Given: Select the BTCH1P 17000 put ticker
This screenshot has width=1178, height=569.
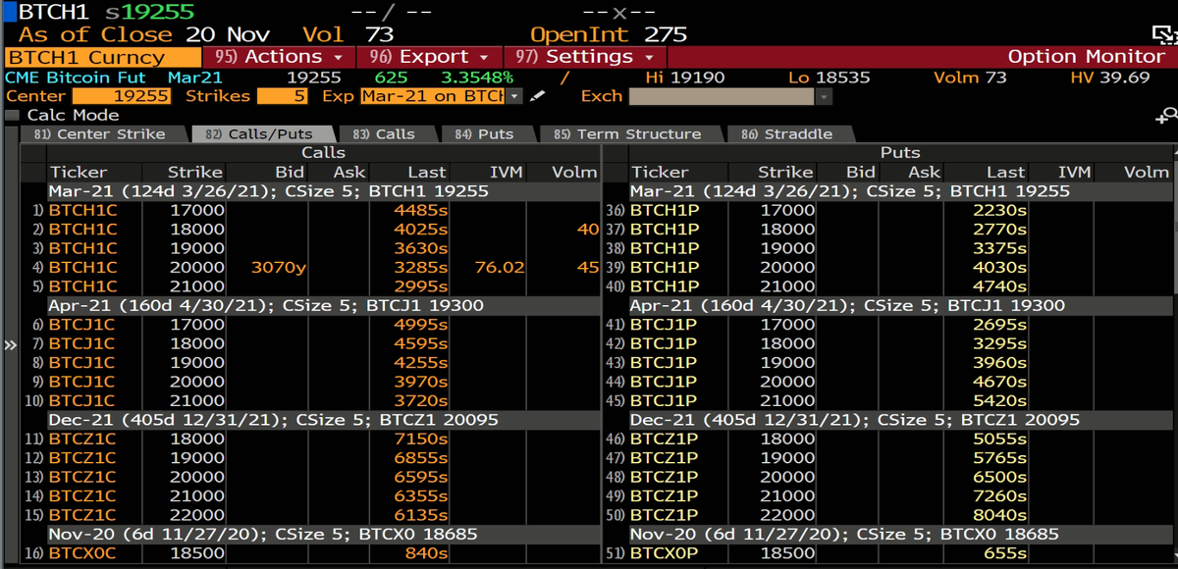Looking at the screenshot, I should (665, 210).
